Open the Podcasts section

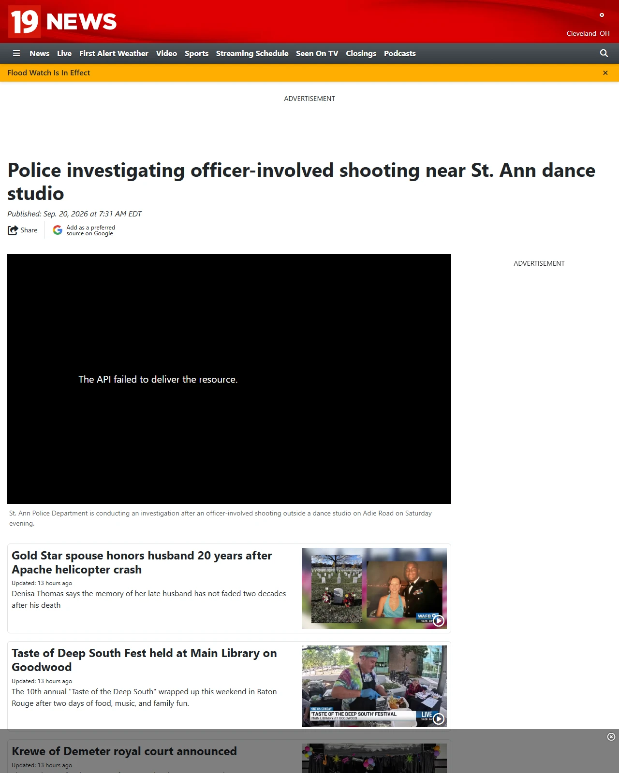400,53
